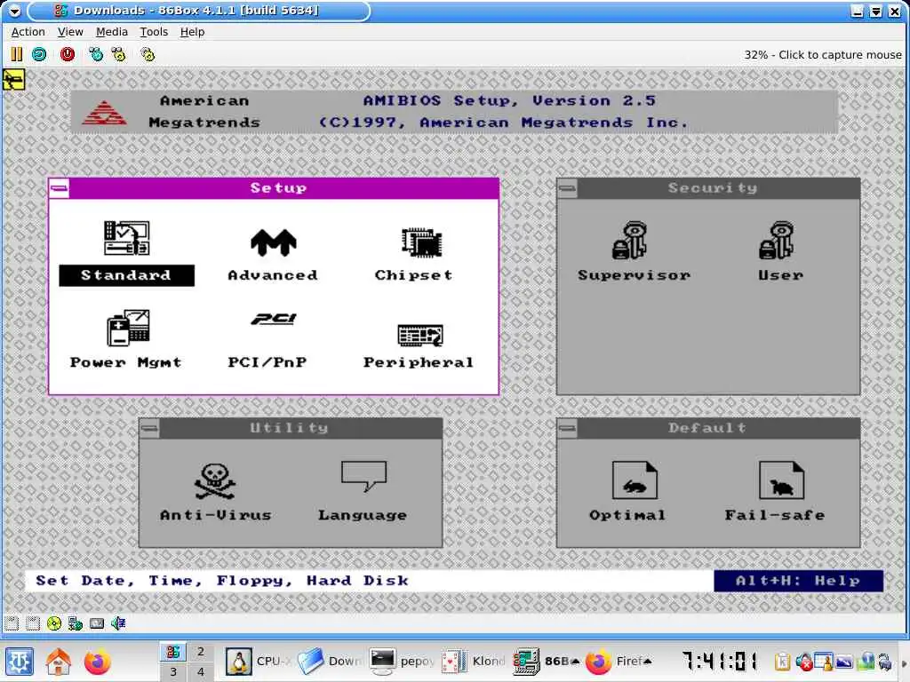Switch to the Firefox taskbar window entry

[619, 662]
